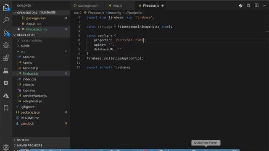
Task: Open the bottom device icon in activity bar
Action: pos(6,108)
